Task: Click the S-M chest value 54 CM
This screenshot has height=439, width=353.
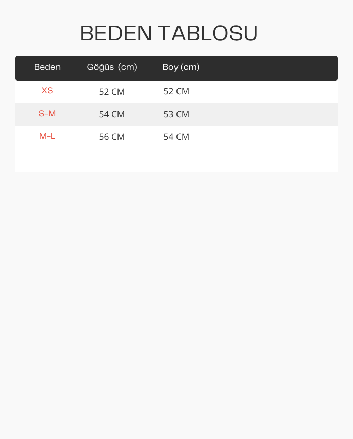Action: click(112, 114)
